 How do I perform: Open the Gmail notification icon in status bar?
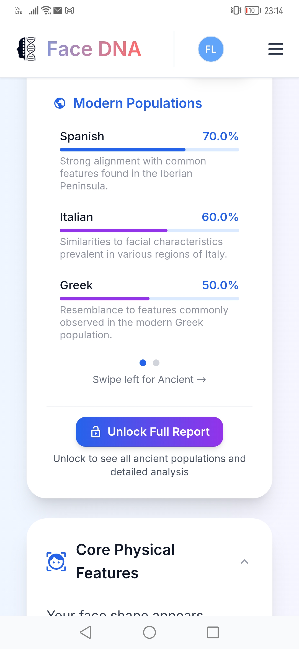click(69, 11)
